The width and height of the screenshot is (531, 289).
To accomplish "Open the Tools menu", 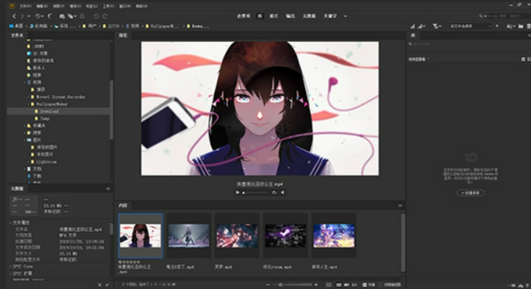I will click(x=108, y=6).
